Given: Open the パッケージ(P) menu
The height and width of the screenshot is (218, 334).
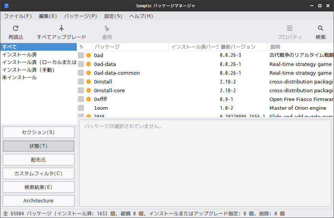Looking at the screenshot, I should pos(81,16).
